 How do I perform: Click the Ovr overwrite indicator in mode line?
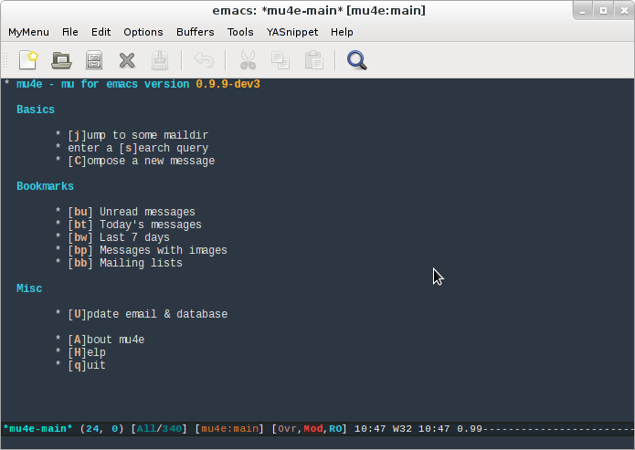point(287,428)
